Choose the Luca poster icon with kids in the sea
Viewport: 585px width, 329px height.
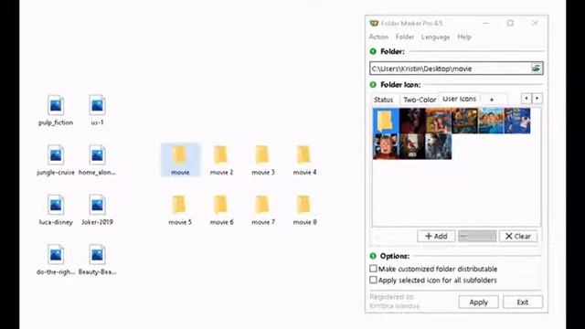(x=491, y=121)
